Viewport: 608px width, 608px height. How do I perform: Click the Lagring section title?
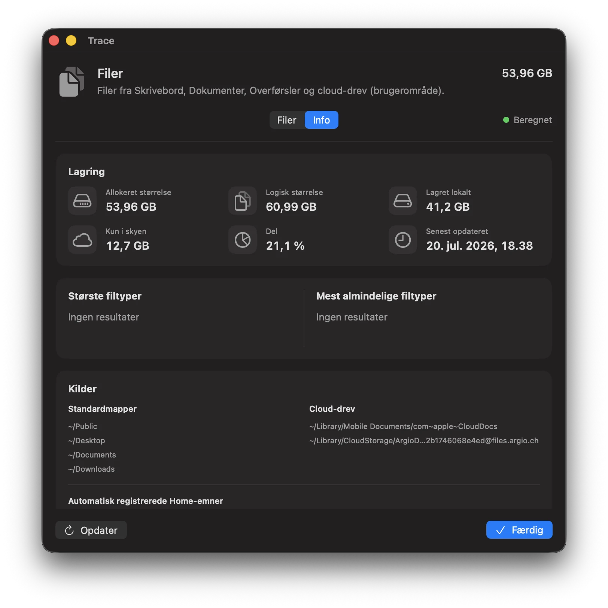86,172
